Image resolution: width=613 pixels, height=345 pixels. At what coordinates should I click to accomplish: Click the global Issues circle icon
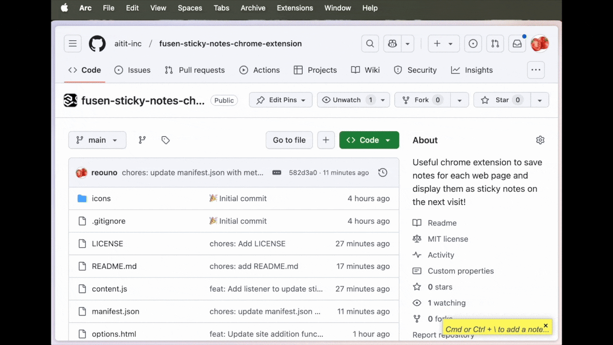tap(473, 44)
